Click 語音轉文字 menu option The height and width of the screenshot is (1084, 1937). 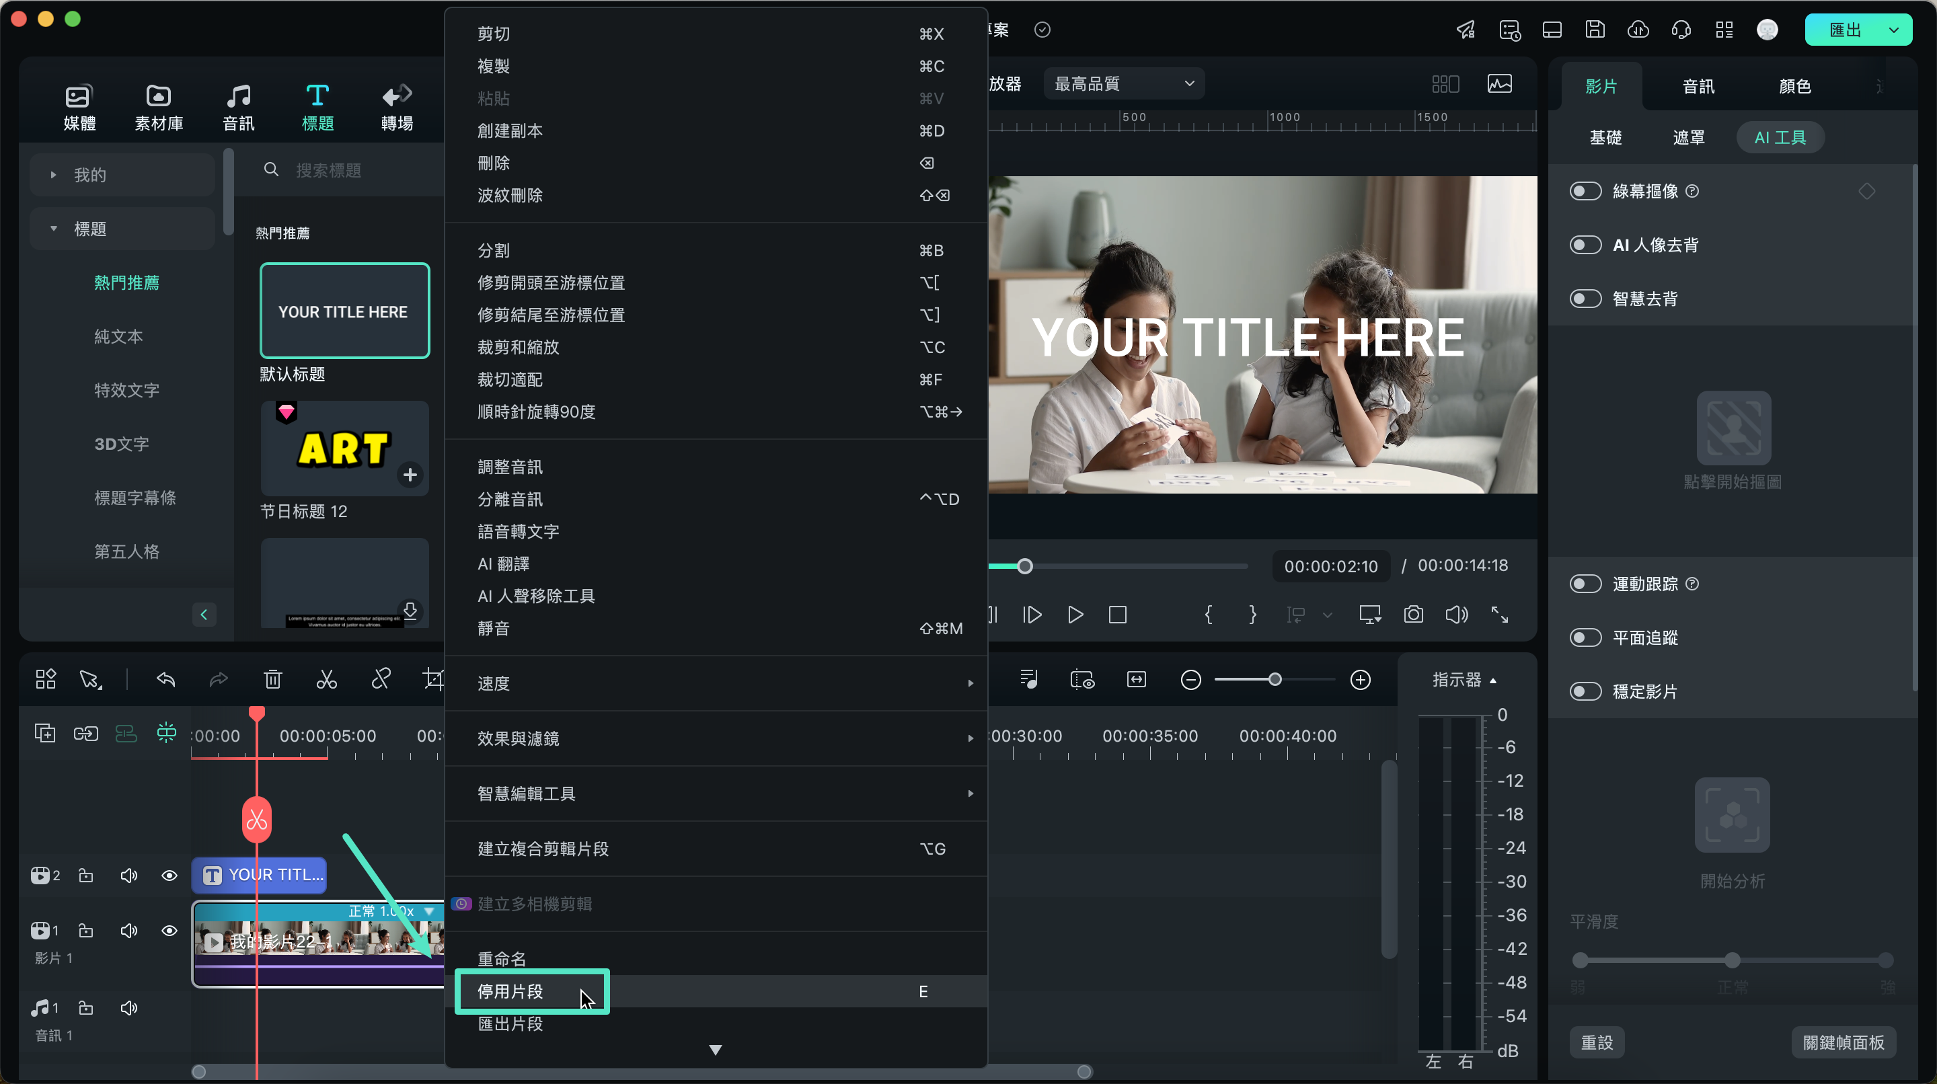tap(517, 531)
